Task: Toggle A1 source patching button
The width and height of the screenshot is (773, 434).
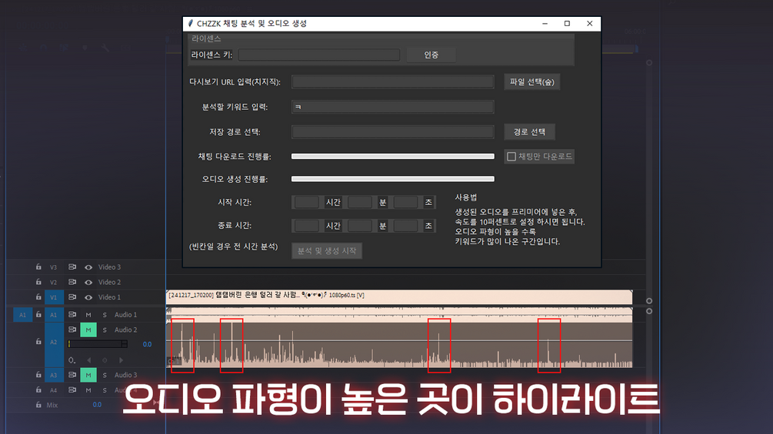Action: point(22,315)
